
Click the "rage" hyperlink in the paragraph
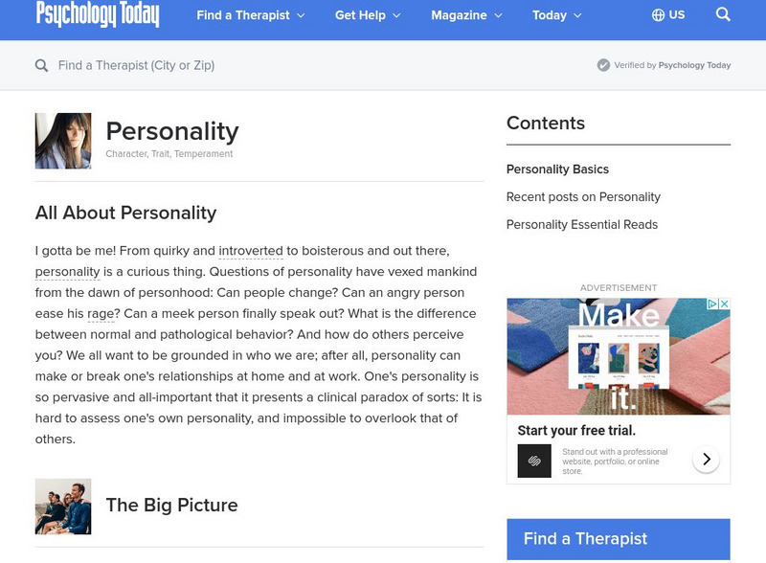tap(102, 314)
